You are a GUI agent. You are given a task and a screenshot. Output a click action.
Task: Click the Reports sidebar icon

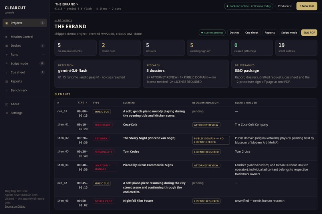point(6,82)
